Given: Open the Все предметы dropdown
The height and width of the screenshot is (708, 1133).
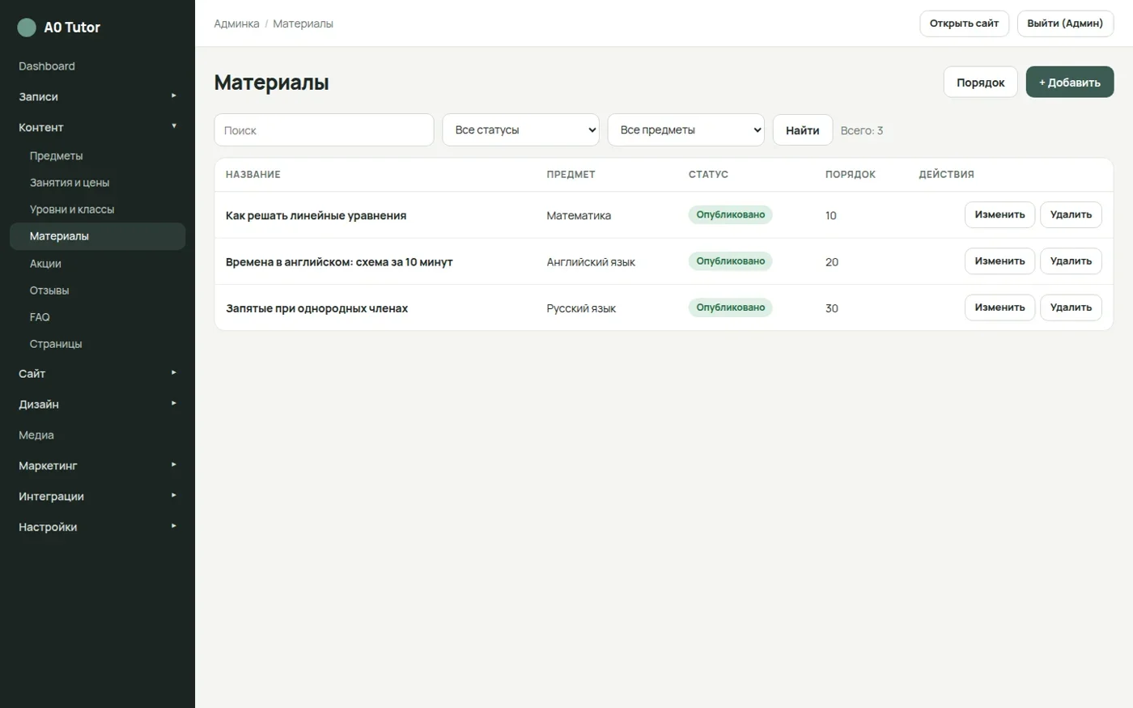Looking at the screenshot, I should (x=685, y=129).
